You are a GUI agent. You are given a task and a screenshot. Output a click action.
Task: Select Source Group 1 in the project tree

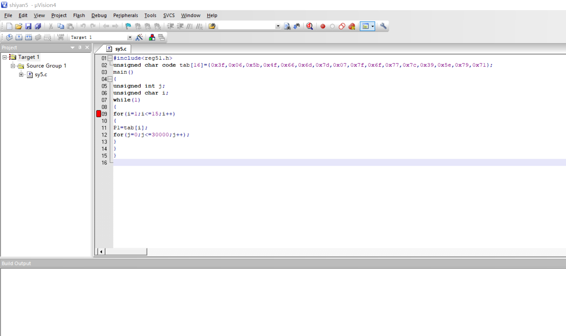pos(46,66)
